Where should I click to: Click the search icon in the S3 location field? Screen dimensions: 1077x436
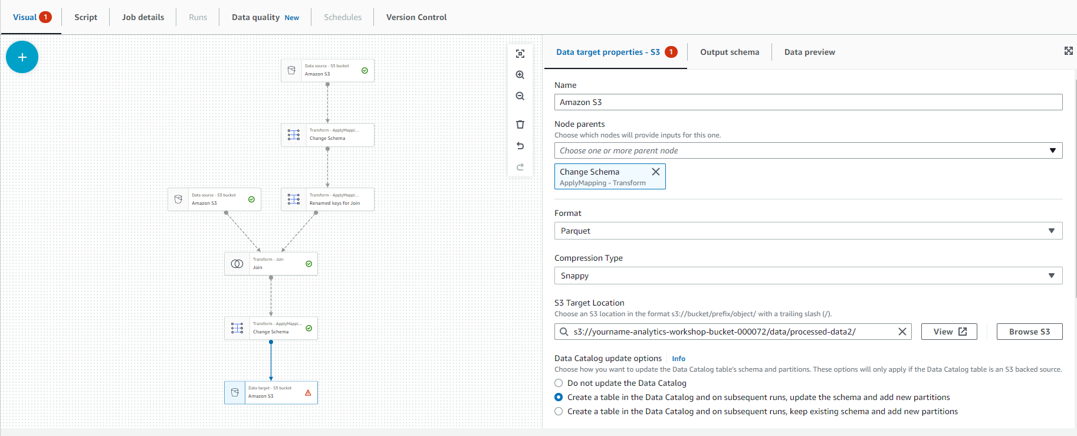(564, 332)
